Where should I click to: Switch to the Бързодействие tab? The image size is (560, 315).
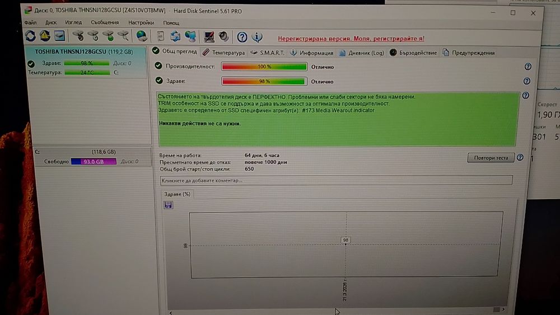(x=413, y=53)
